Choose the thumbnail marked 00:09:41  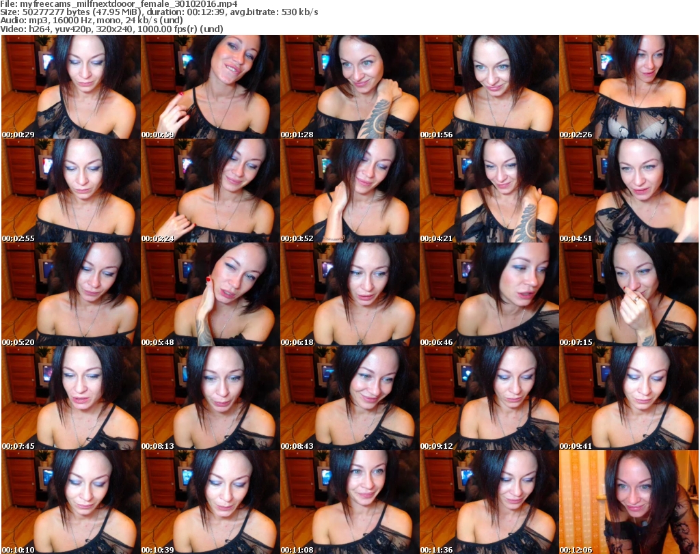[x=629, y=398]
